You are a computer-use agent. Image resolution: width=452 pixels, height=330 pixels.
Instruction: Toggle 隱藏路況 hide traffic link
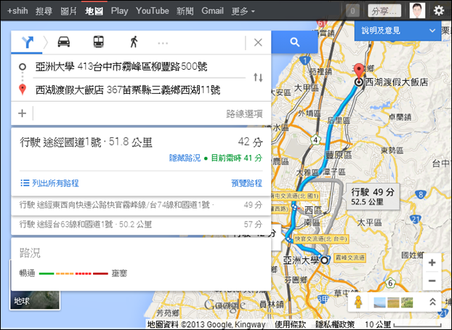click(185, 158)
